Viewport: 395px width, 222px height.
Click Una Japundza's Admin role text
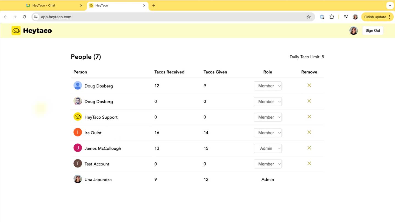click(x=268, y=180)
